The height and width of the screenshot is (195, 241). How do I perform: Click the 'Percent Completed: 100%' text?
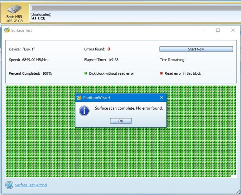(x=30, y=73)
